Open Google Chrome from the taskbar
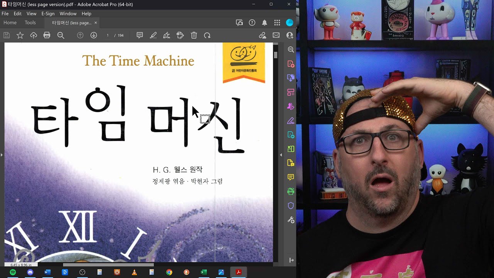Screen dimensions: 494x278 click(x=169, y=273)
